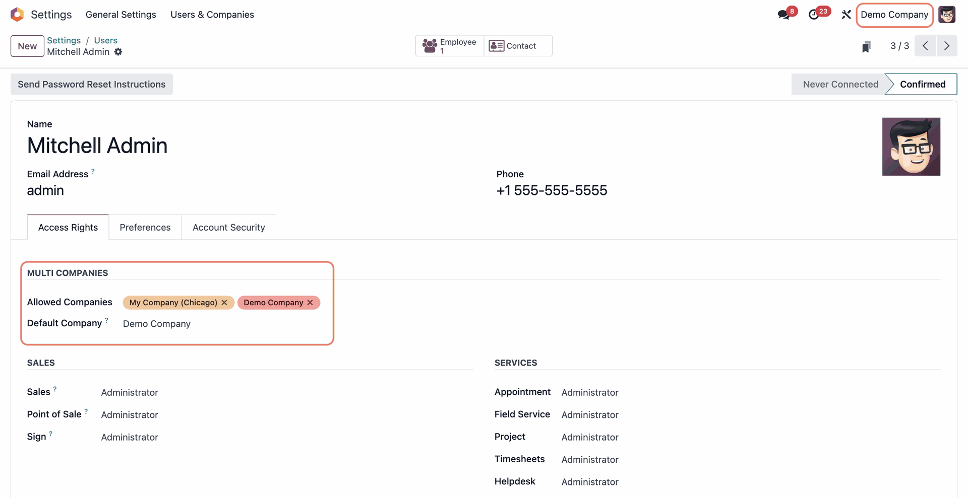Viewport: 968px width, 498px height.
Task: Open the Default Company field
Action: point(157,324)
